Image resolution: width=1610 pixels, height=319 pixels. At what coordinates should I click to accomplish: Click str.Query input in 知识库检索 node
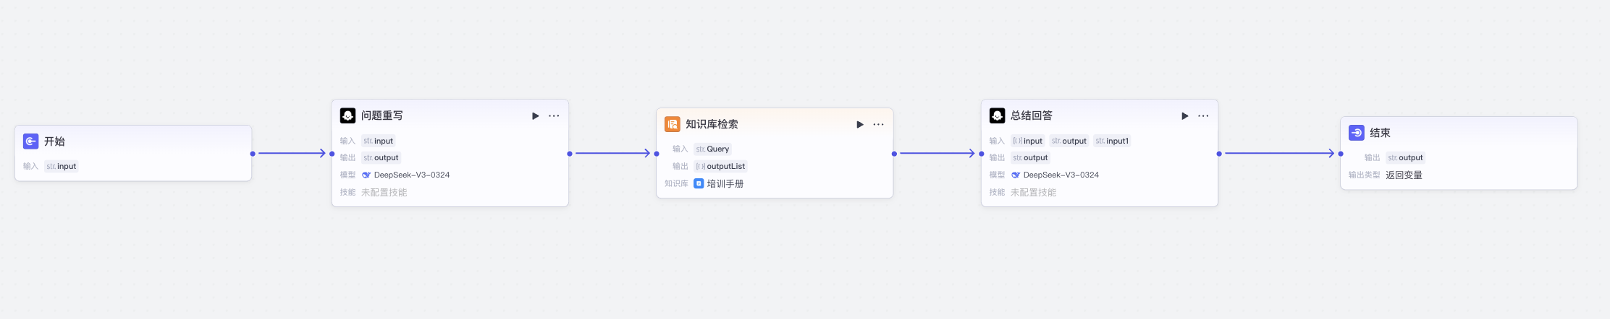pyautogui.click(x=713, y=149)
